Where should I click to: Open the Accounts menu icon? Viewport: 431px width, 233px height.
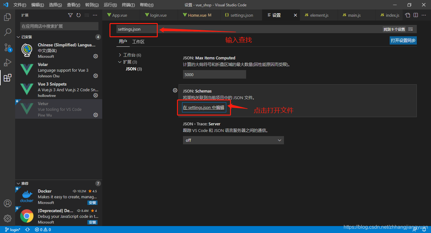coord(8,203)
